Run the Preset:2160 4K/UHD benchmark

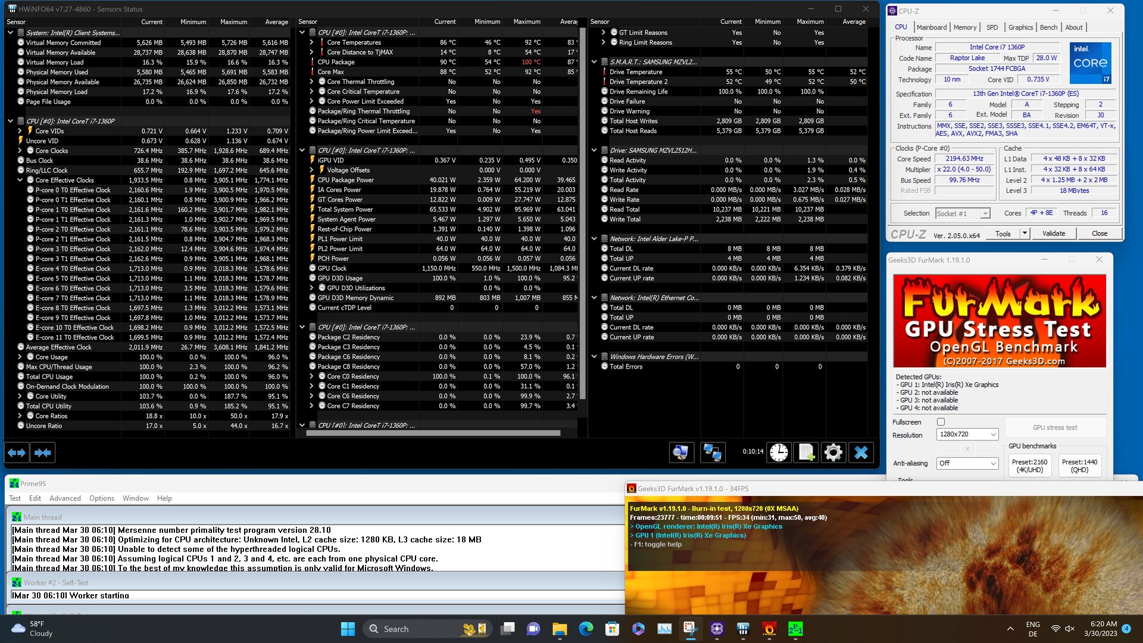coord(1029,466)
